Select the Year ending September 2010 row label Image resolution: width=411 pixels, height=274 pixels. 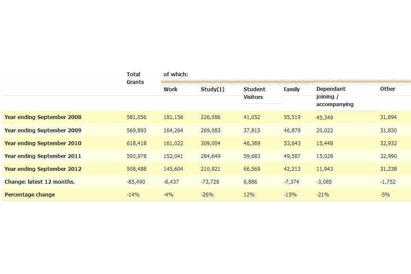click(43, 143)
